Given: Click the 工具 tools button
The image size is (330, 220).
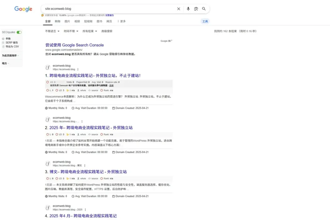Looking at the screenshot, I should [205, 21].
